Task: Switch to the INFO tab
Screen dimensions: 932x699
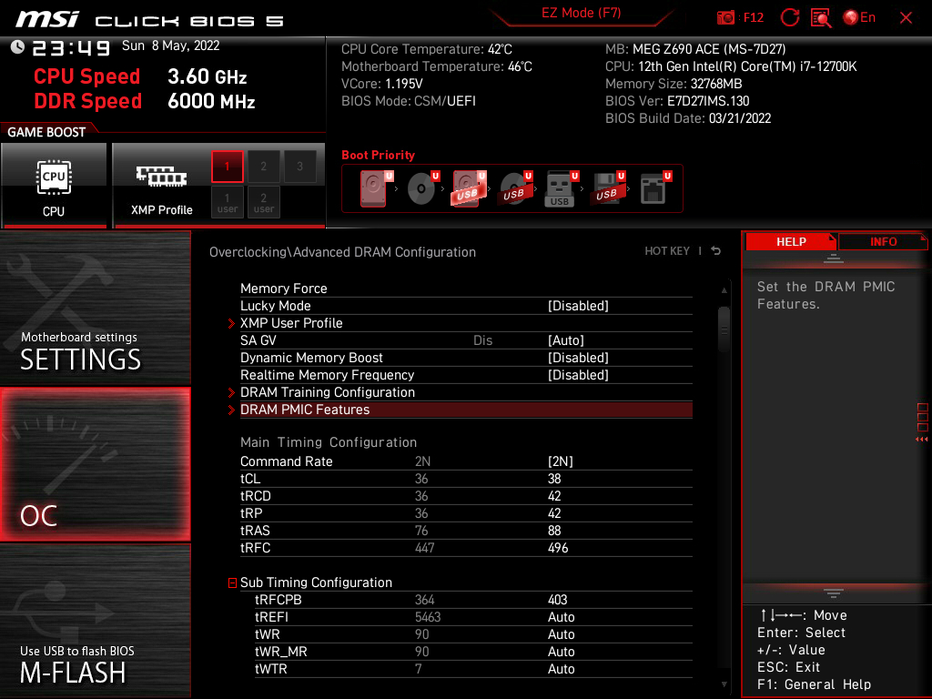Action: pyautogui.click(x=882, y=241)
